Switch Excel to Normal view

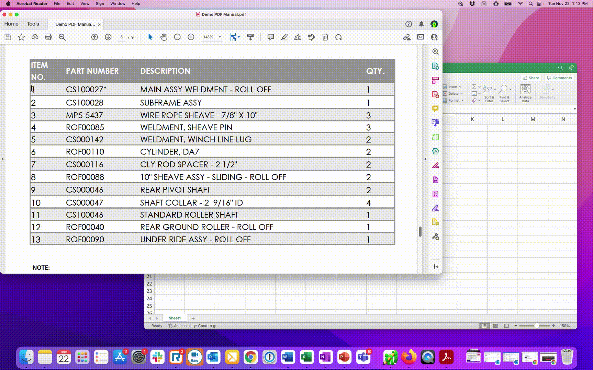[x=484, y=326]
